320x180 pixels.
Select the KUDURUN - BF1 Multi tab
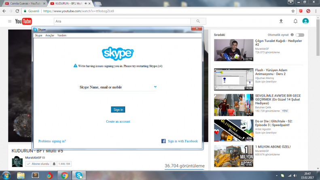(69, 4)
